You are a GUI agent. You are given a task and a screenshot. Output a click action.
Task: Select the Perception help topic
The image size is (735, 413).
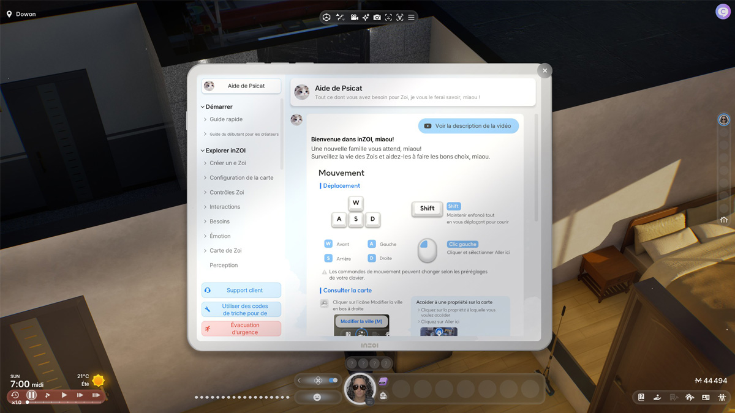(223, 265)
